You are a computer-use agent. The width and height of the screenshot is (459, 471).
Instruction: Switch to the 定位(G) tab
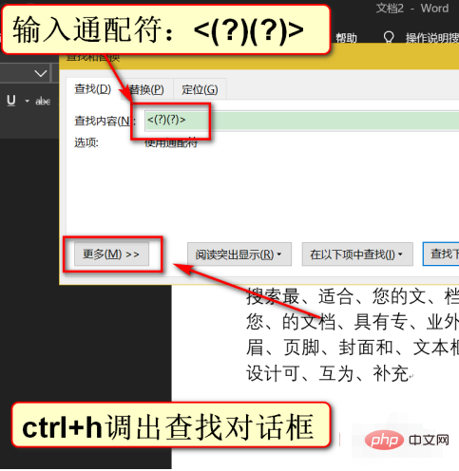pyautogui.click(x=200, y=90)
